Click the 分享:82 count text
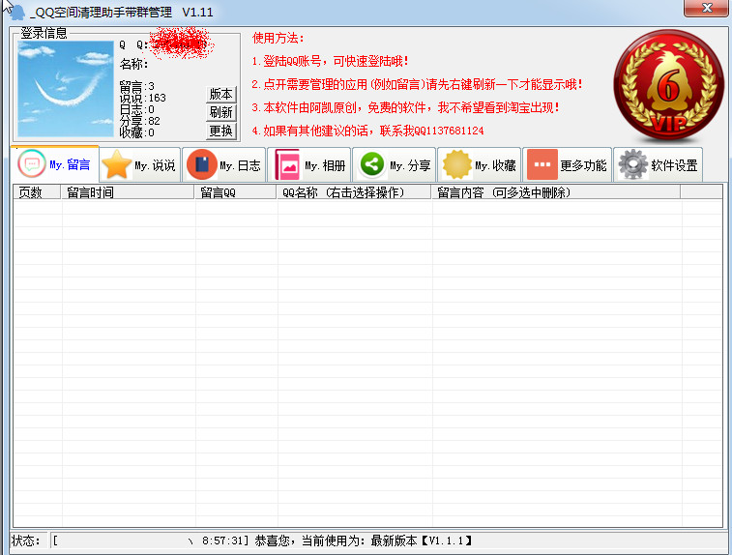Viewport: 732px width, 555px height. click(139, 121)
